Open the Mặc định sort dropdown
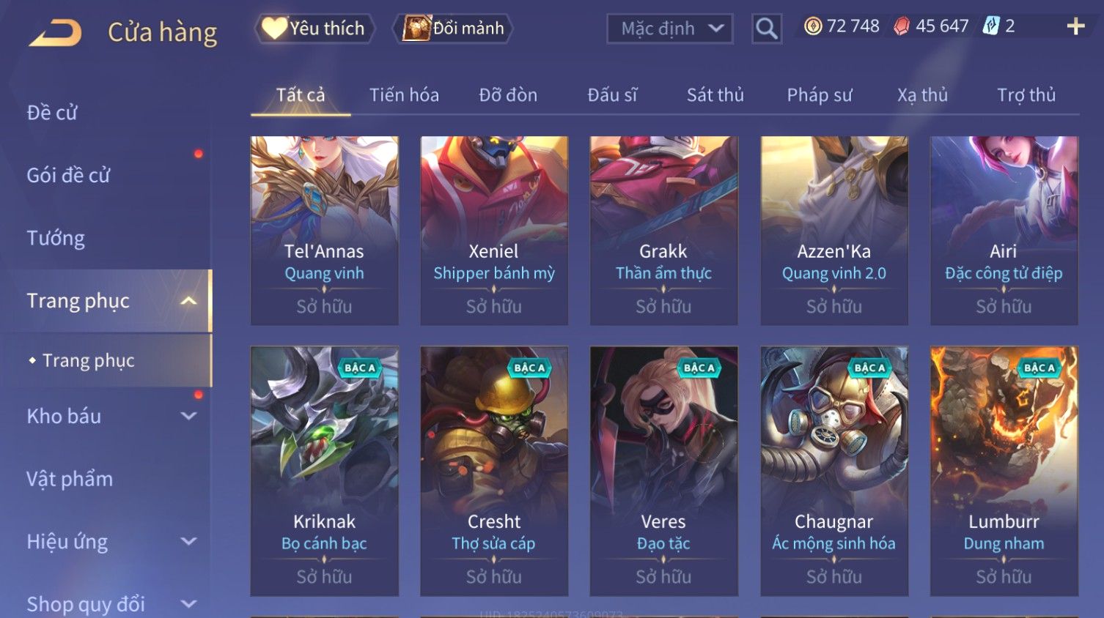 point(669,29)
